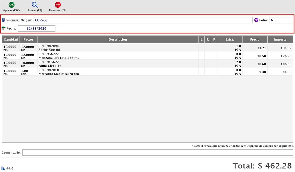This screenshot has width=295, height=172.
Task: Click the Descripción column header
Action: tap(118, 39)
